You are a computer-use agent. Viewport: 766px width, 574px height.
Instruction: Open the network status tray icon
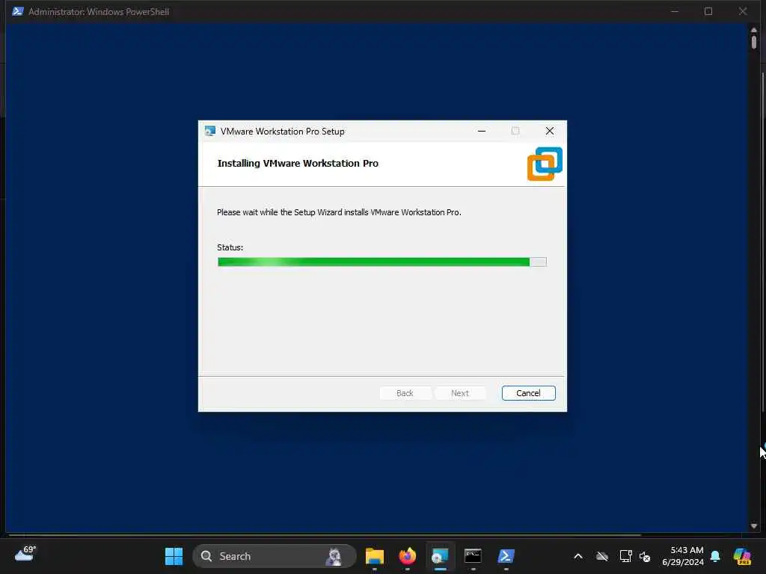[625, 556]
